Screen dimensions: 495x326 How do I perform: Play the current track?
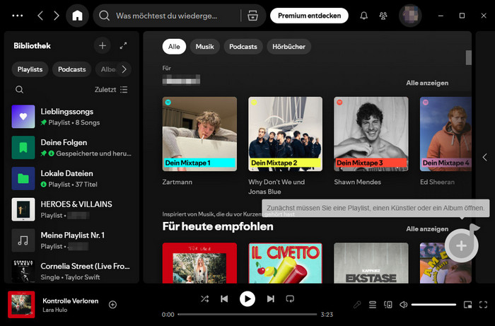[248, 299]
